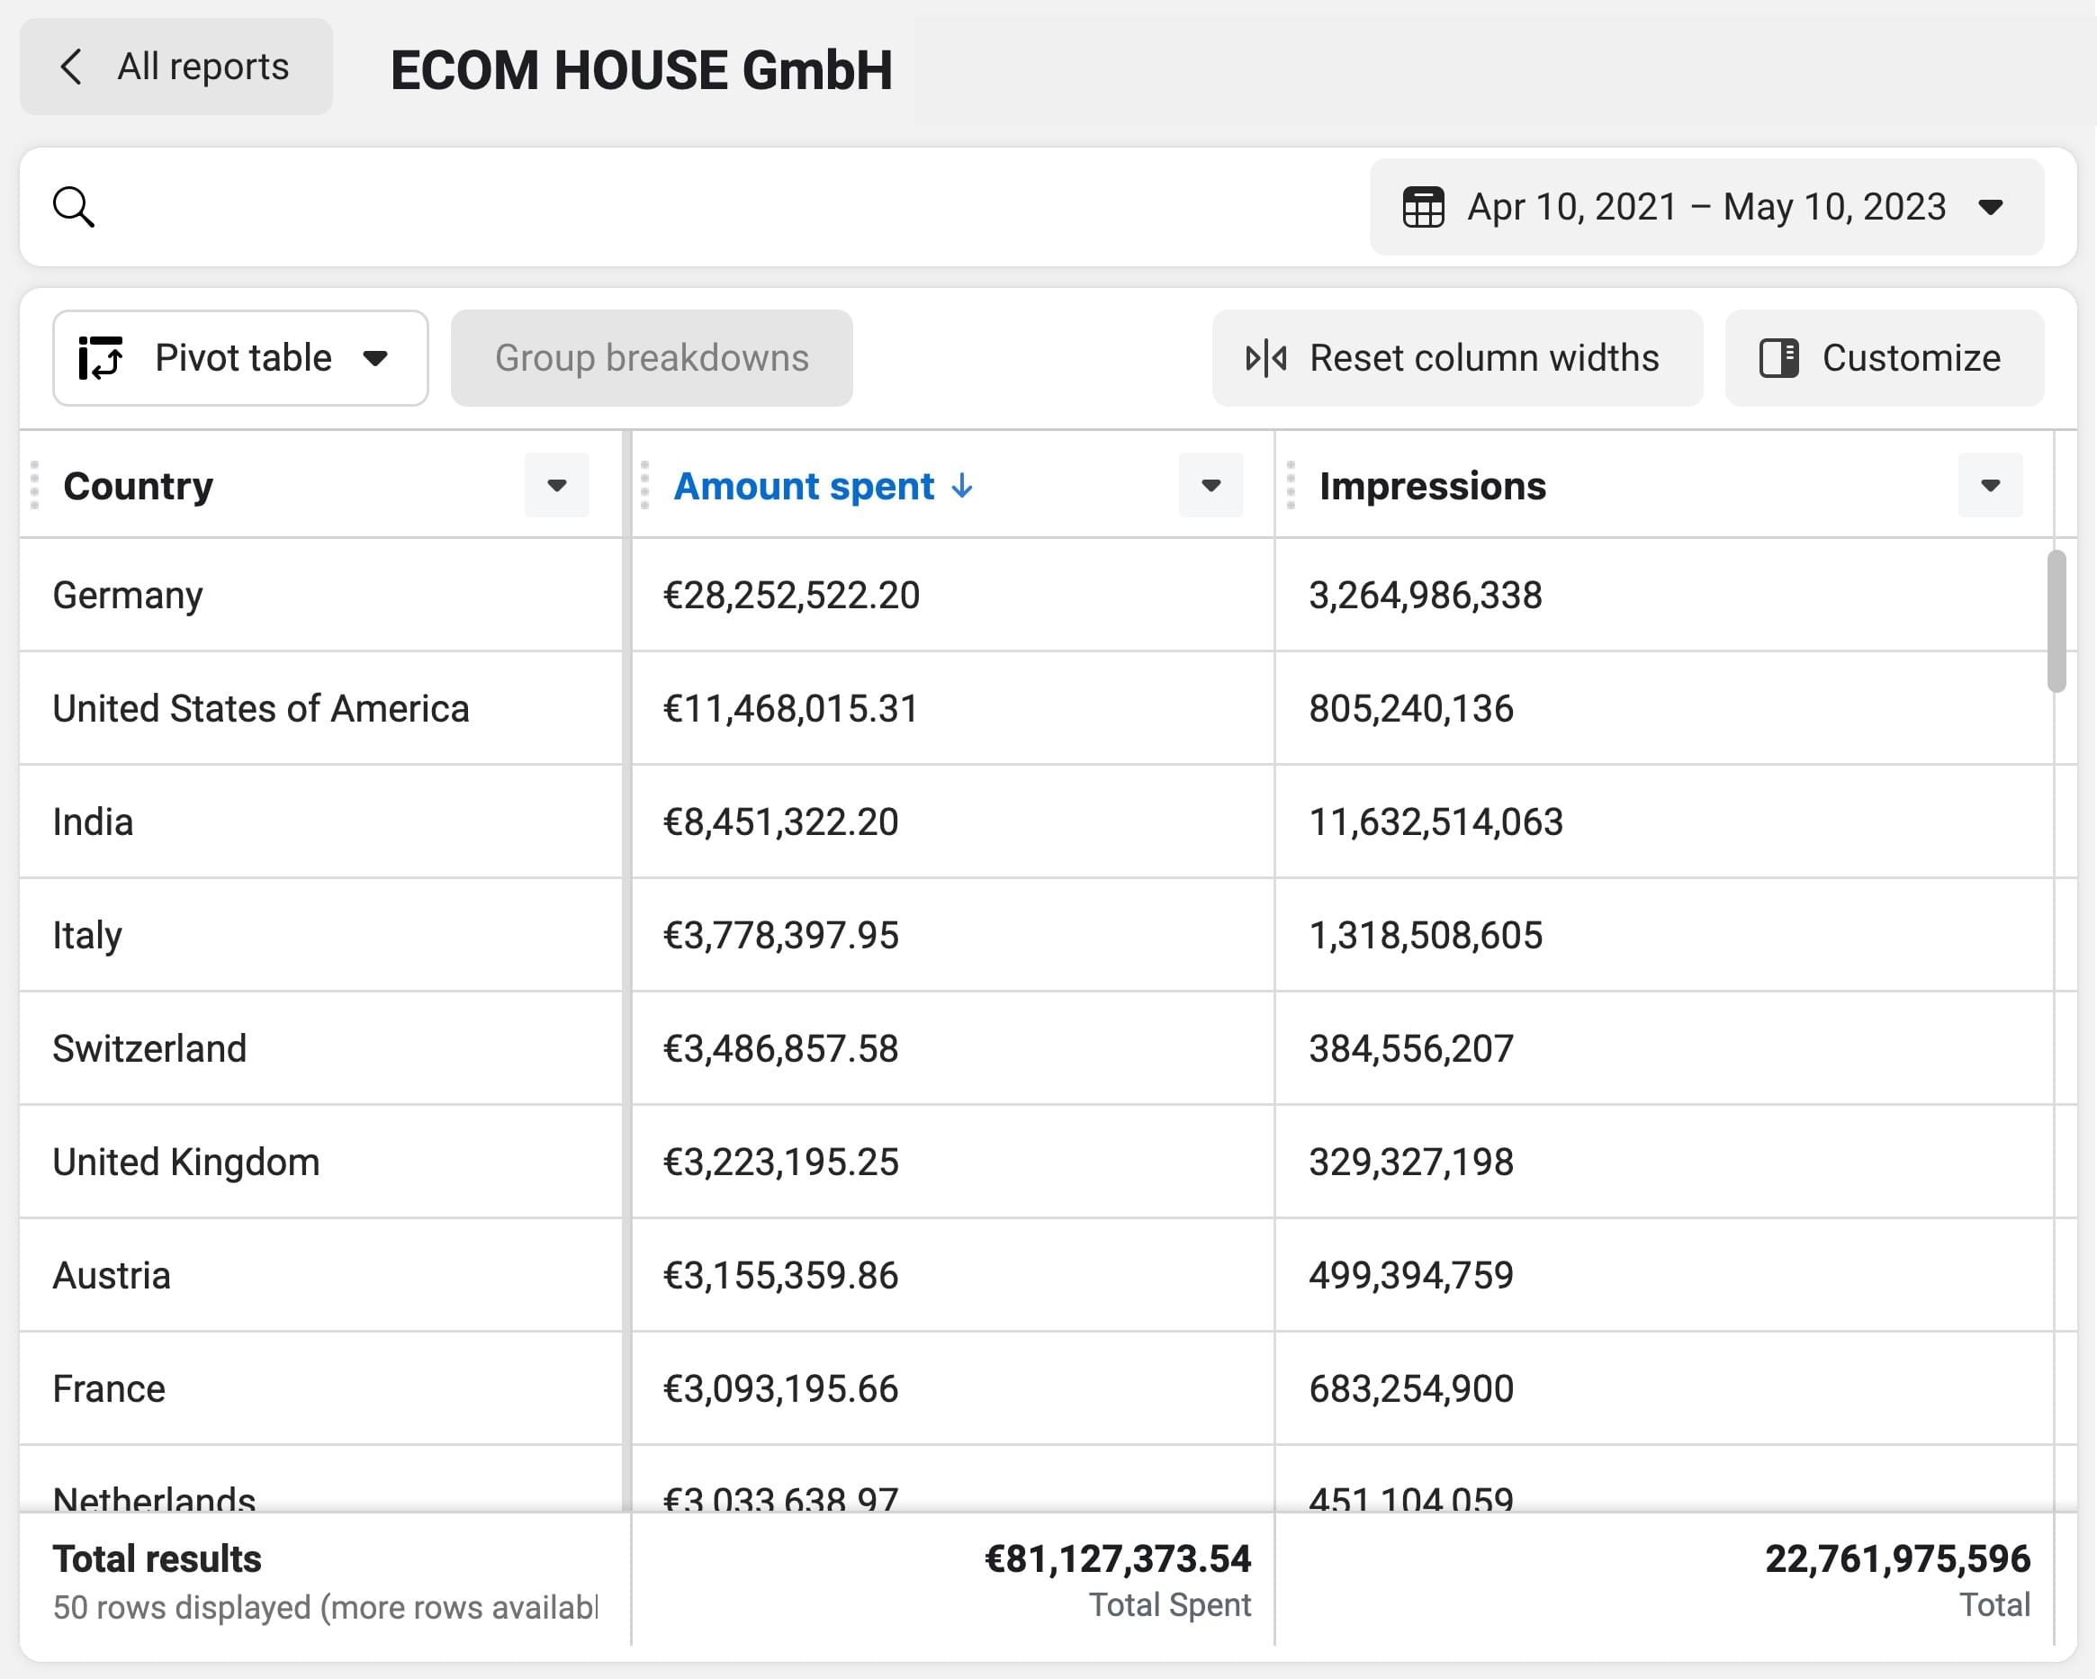
Task: Click the Amount spent column drag handle
Action: point(643,485)
